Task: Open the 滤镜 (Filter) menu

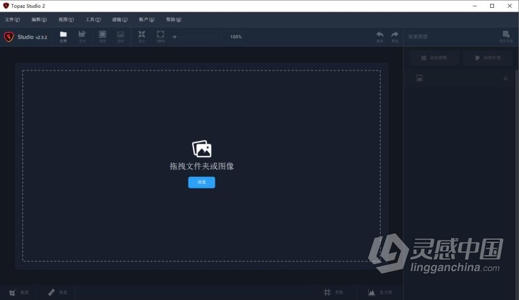Action: pyautogui.click(x=119, y=19)
